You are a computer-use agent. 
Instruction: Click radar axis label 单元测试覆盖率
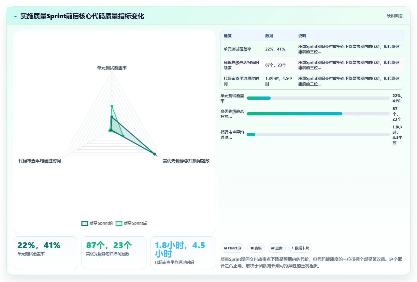(x=112, y=68)
